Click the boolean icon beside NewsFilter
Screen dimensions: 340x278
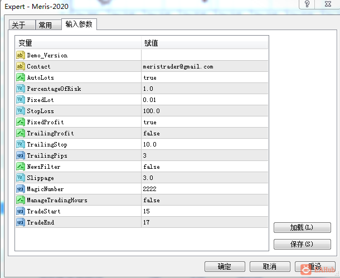point(21,167)
